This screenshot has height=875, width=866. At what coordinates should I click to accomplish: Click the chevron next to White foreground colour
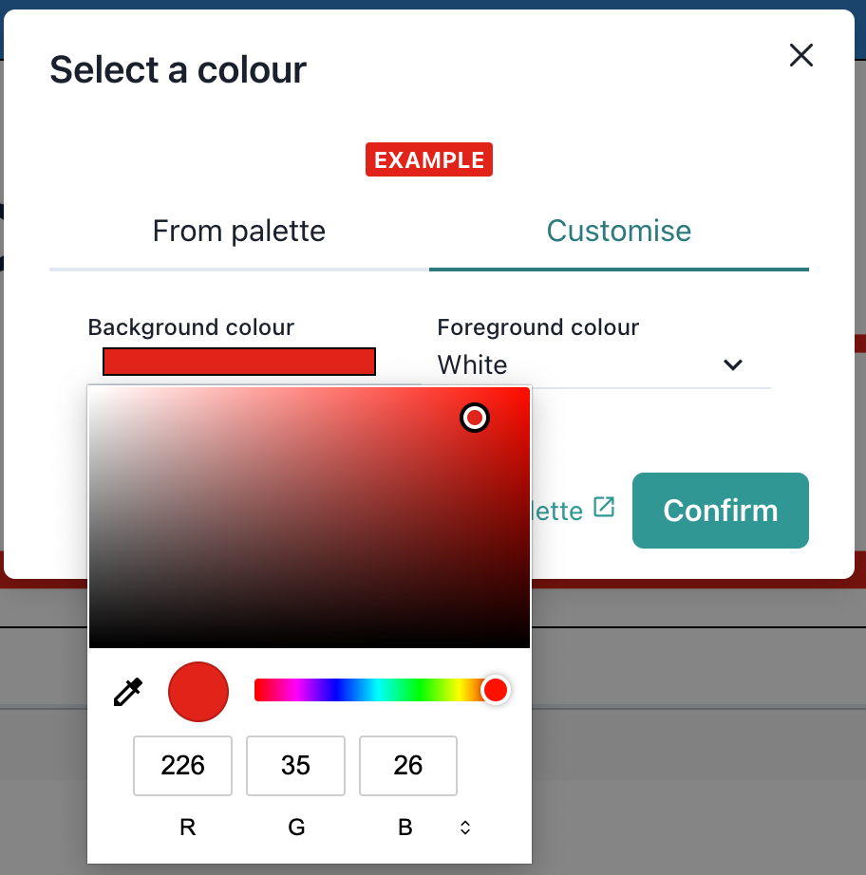[732, 364]
